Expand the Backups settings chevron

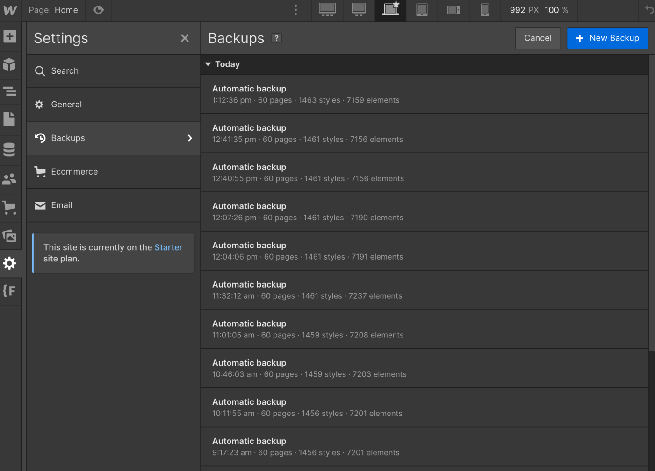pyautogui.click(x=190, y=138)
